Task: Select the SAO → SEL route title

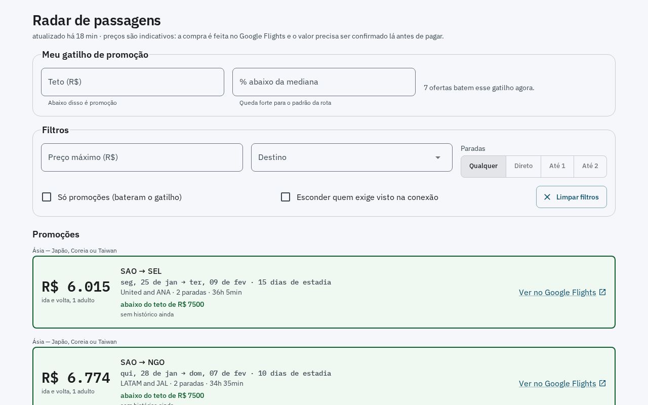Action: click(x=141, y=271)
